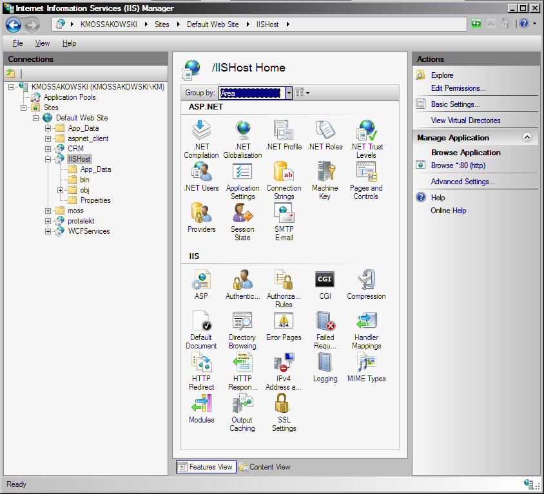
Task: Click View Virtual Directories link
Action: [x=465, y=120]
